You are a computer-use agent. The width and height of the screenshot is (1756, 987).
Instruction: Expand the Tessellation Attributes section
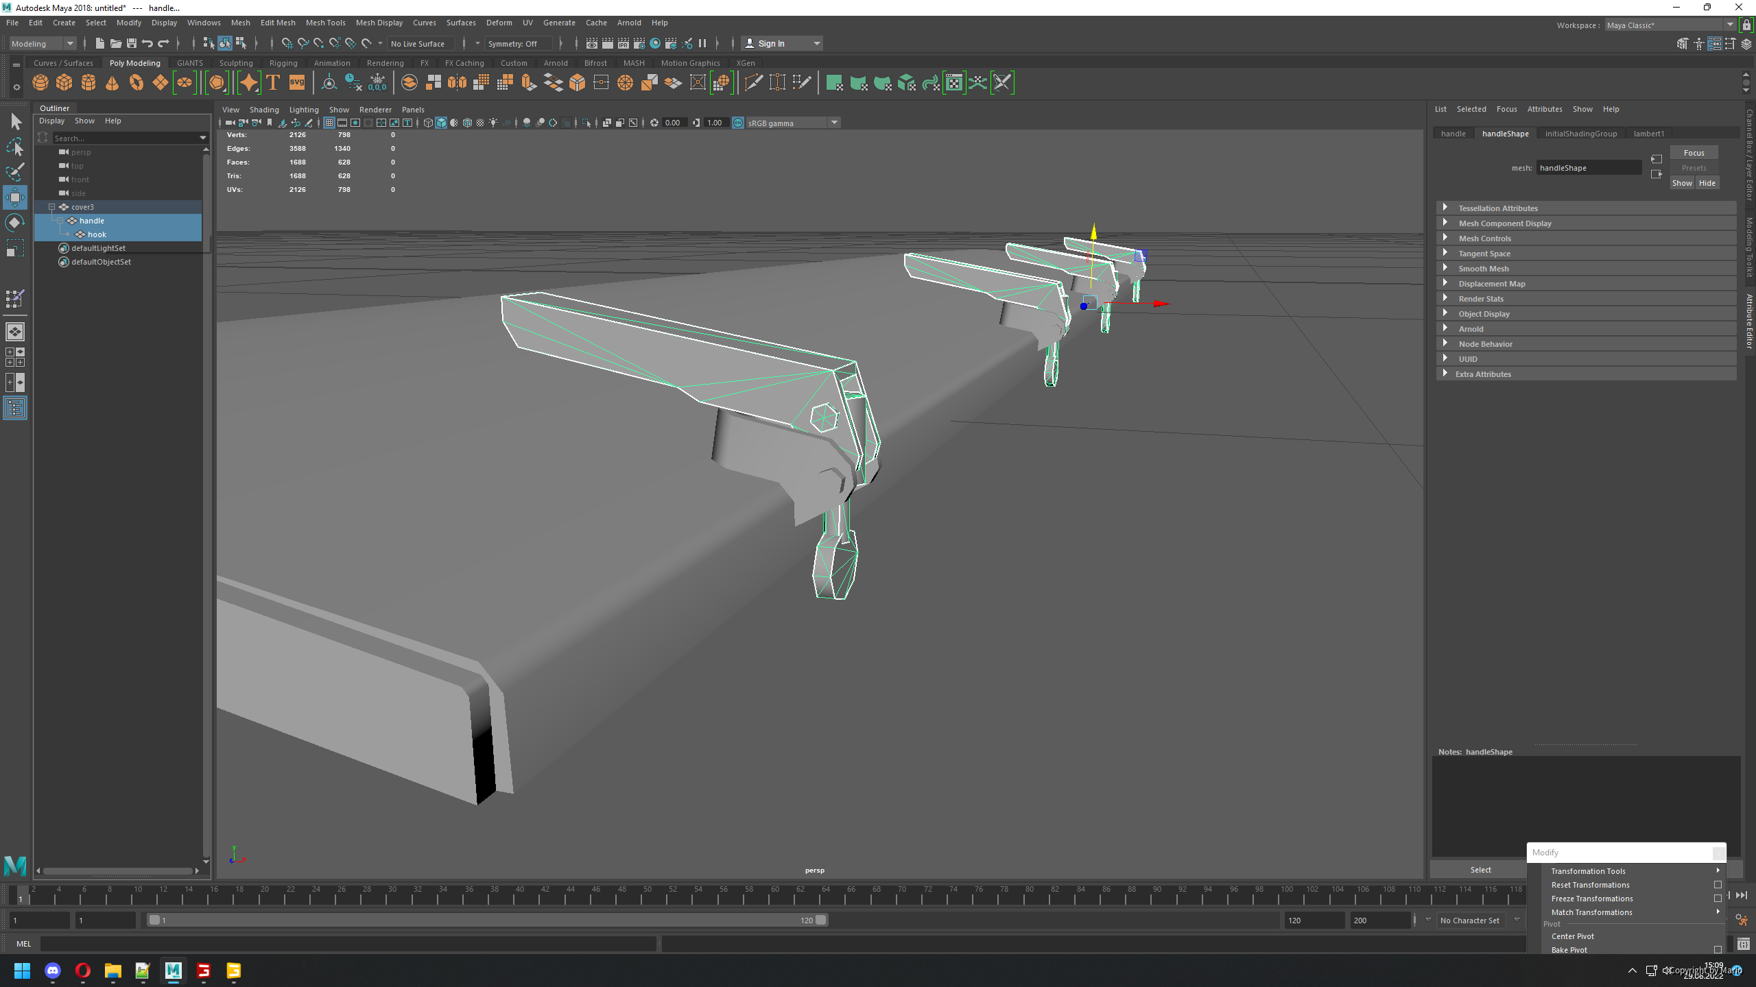pyautogui.click(x=1586, y=208)
